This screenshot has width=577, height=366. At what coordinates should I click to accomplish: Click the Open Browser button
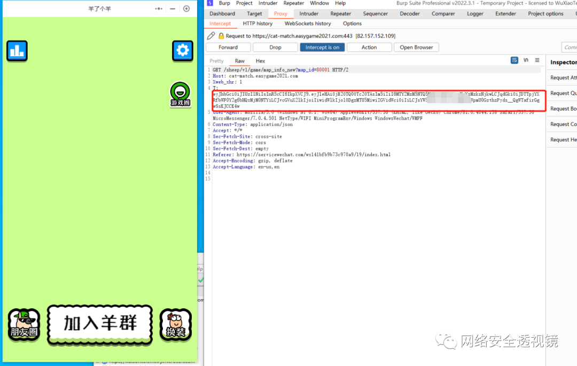pos(416,48)
